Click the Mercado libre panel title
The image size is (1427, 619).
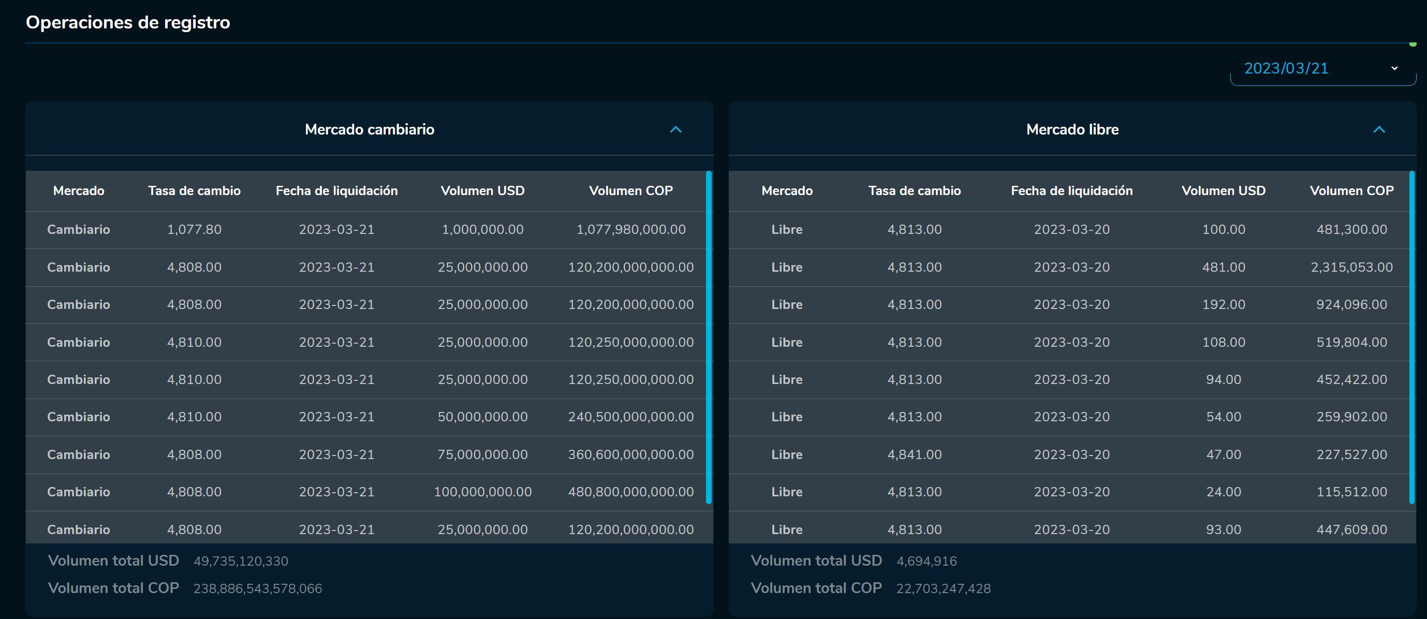point(1072,130)
